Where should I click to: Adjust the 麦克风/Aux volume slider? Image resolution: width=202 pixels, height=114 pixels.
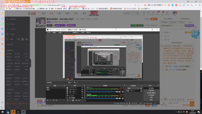pyautogui.click(x=102, y=92)
